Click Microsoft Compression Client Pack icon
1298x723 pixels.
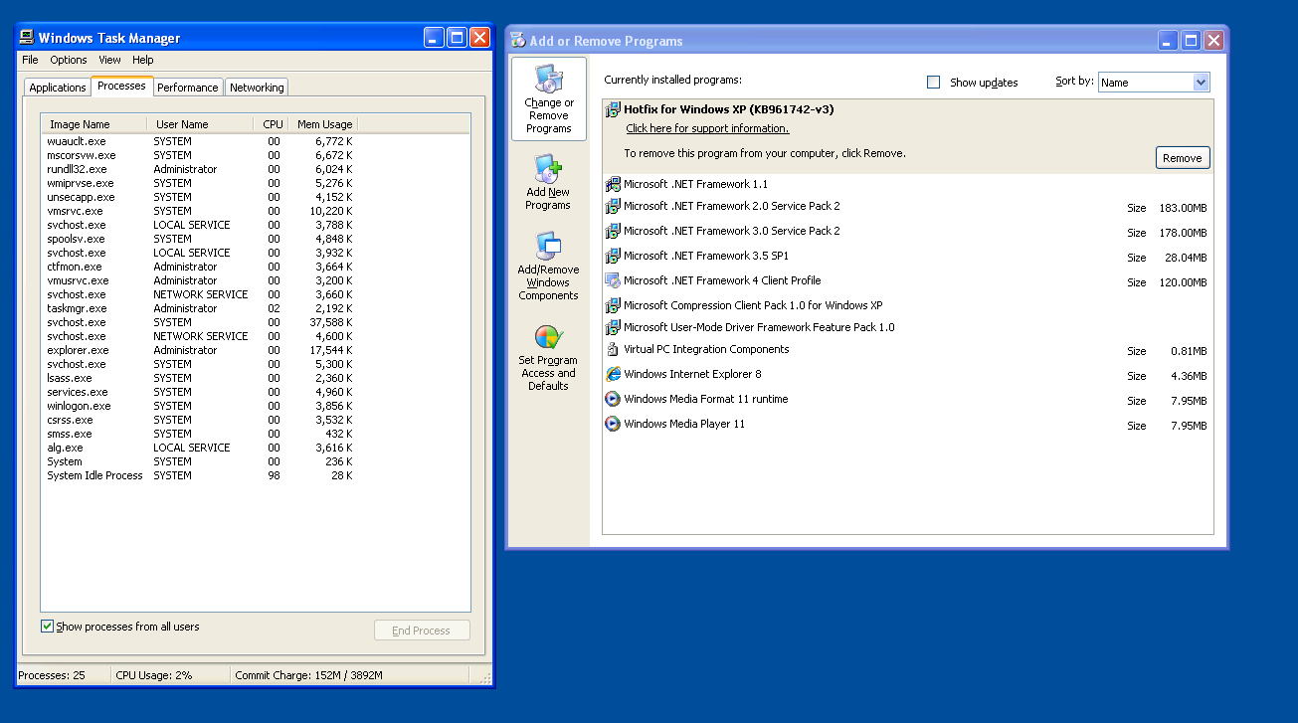[614, 305]
